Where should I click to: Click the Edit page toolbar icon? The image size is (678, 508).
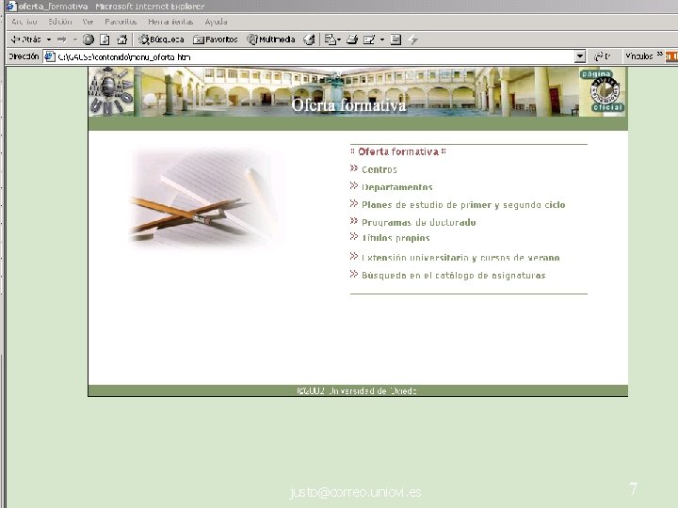click(369, 40)
